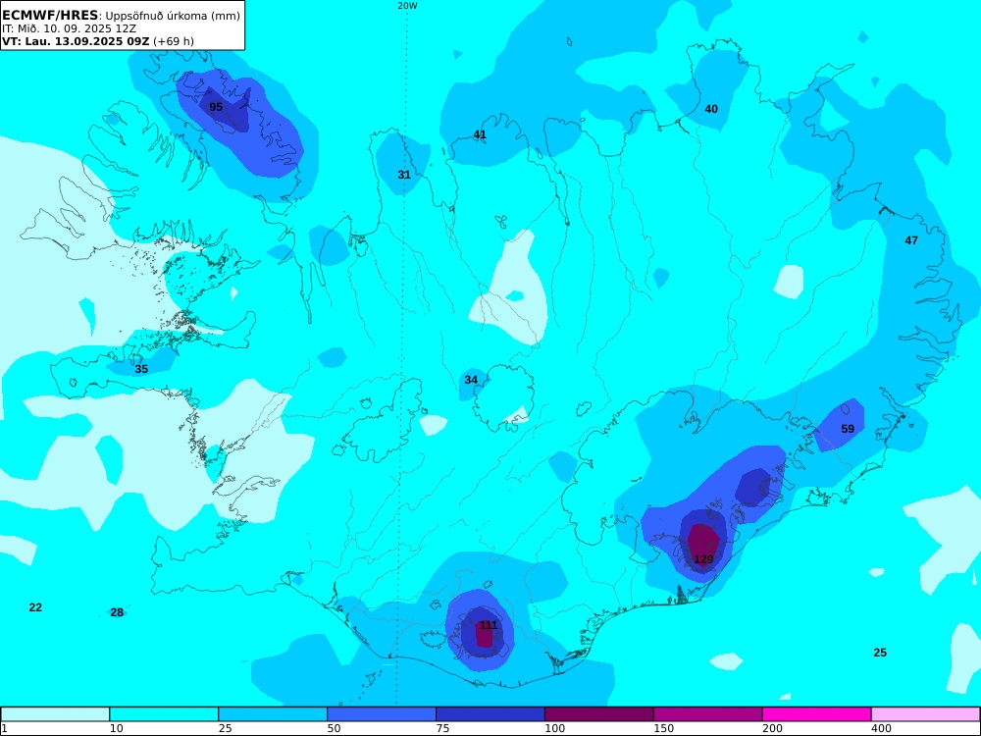This screenshot has width=981, height=736.
Task: Click the 47 mm value on east coast
Action: click(x=911, y=240)
